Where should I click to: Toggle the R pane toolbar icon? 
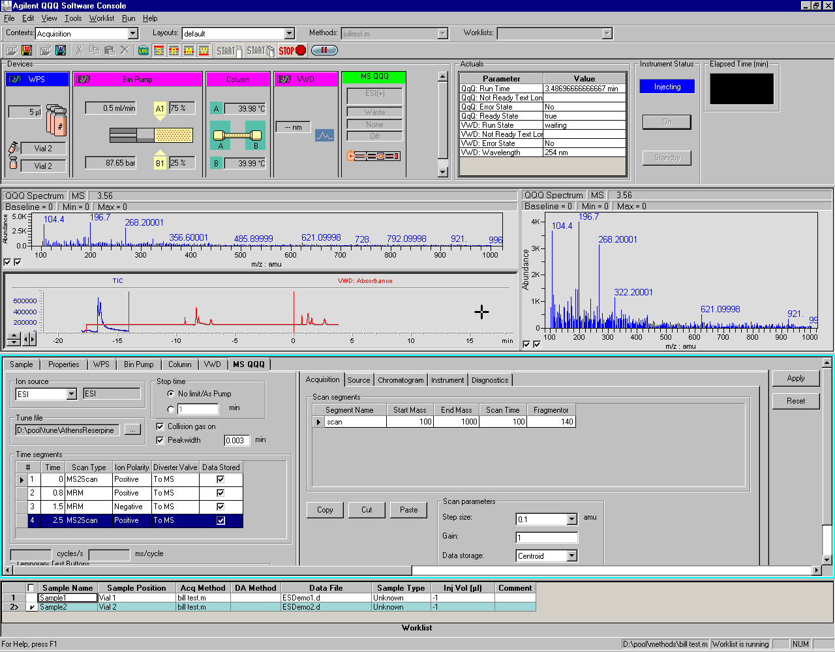(174, 50)
